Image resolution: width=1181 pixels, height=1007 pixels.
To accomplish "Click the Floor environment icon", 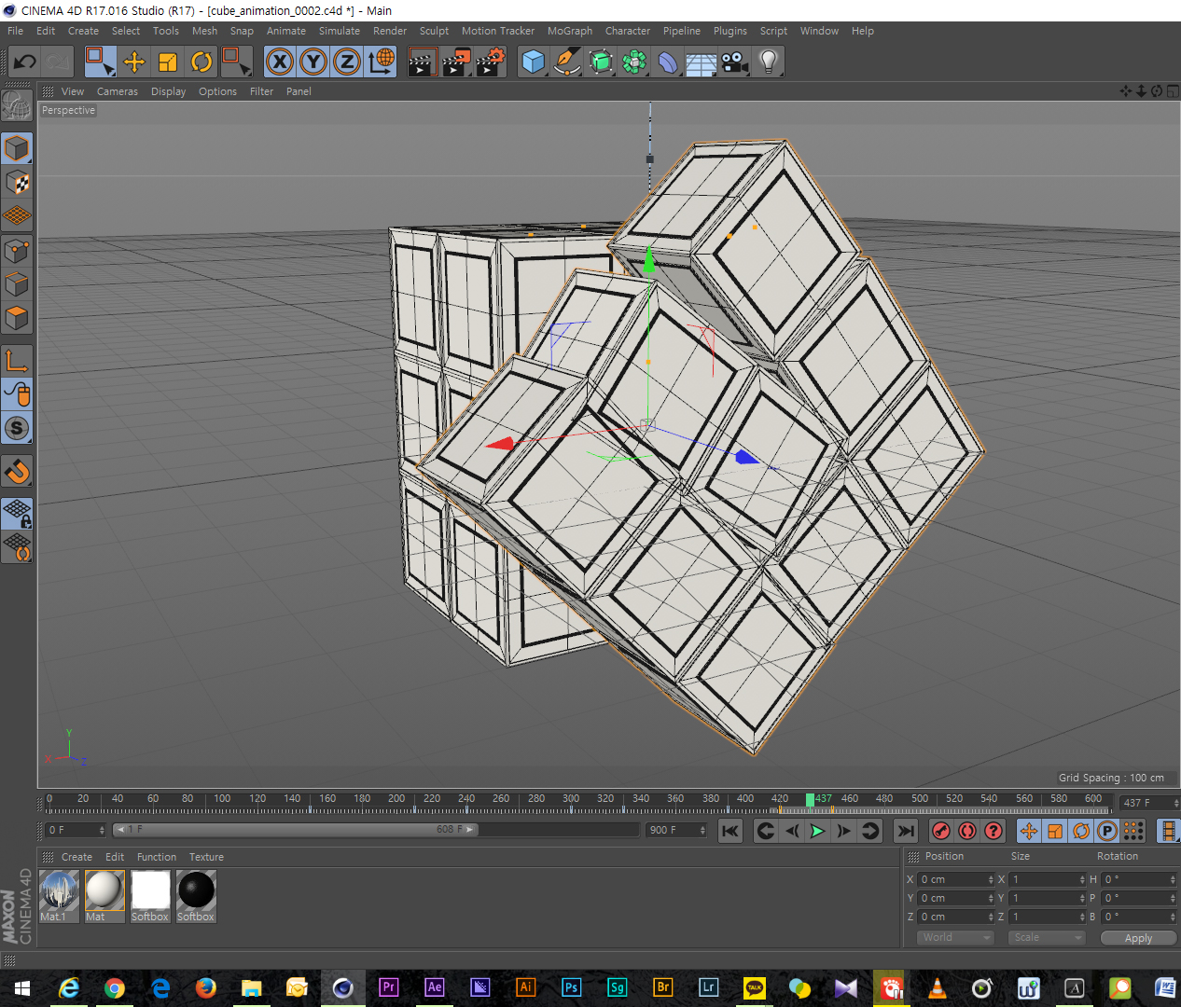I will point(702,62).
